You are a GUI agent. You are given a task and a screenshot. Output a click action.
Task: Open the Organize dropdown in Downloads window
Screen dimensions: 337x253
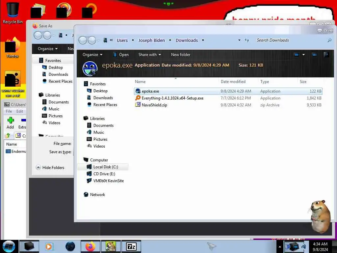[92, 55]
